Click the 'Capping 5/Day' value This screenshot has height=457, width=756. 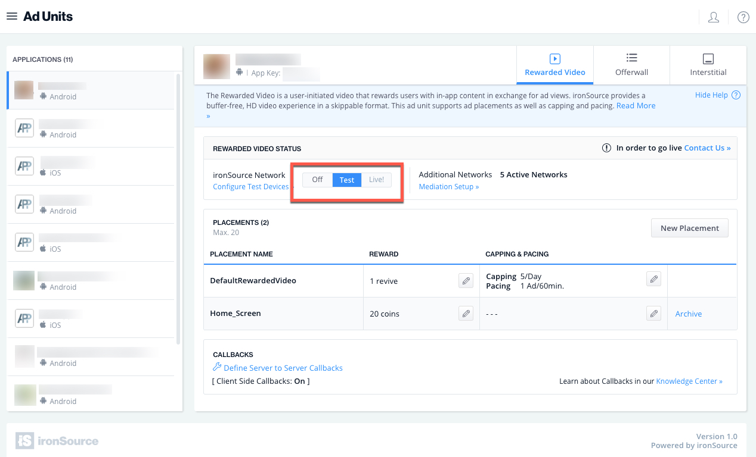514,276
